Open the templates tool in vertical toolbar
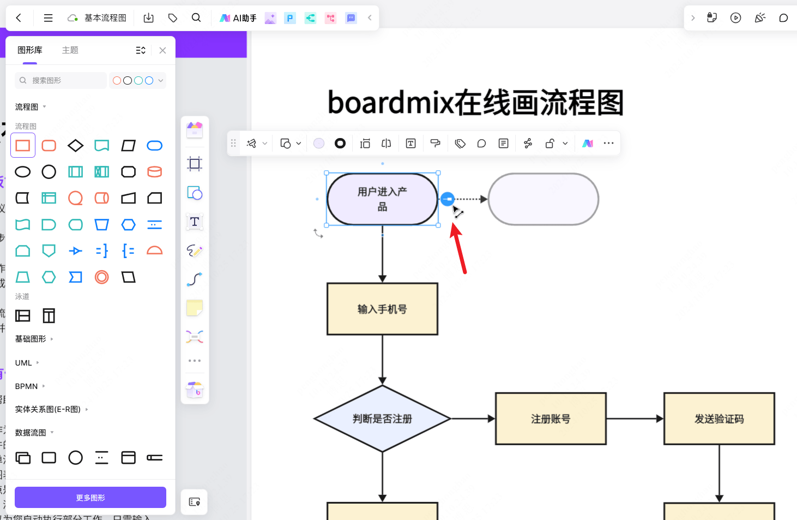The width and height of the screenshot is (797, 520). 195,130
